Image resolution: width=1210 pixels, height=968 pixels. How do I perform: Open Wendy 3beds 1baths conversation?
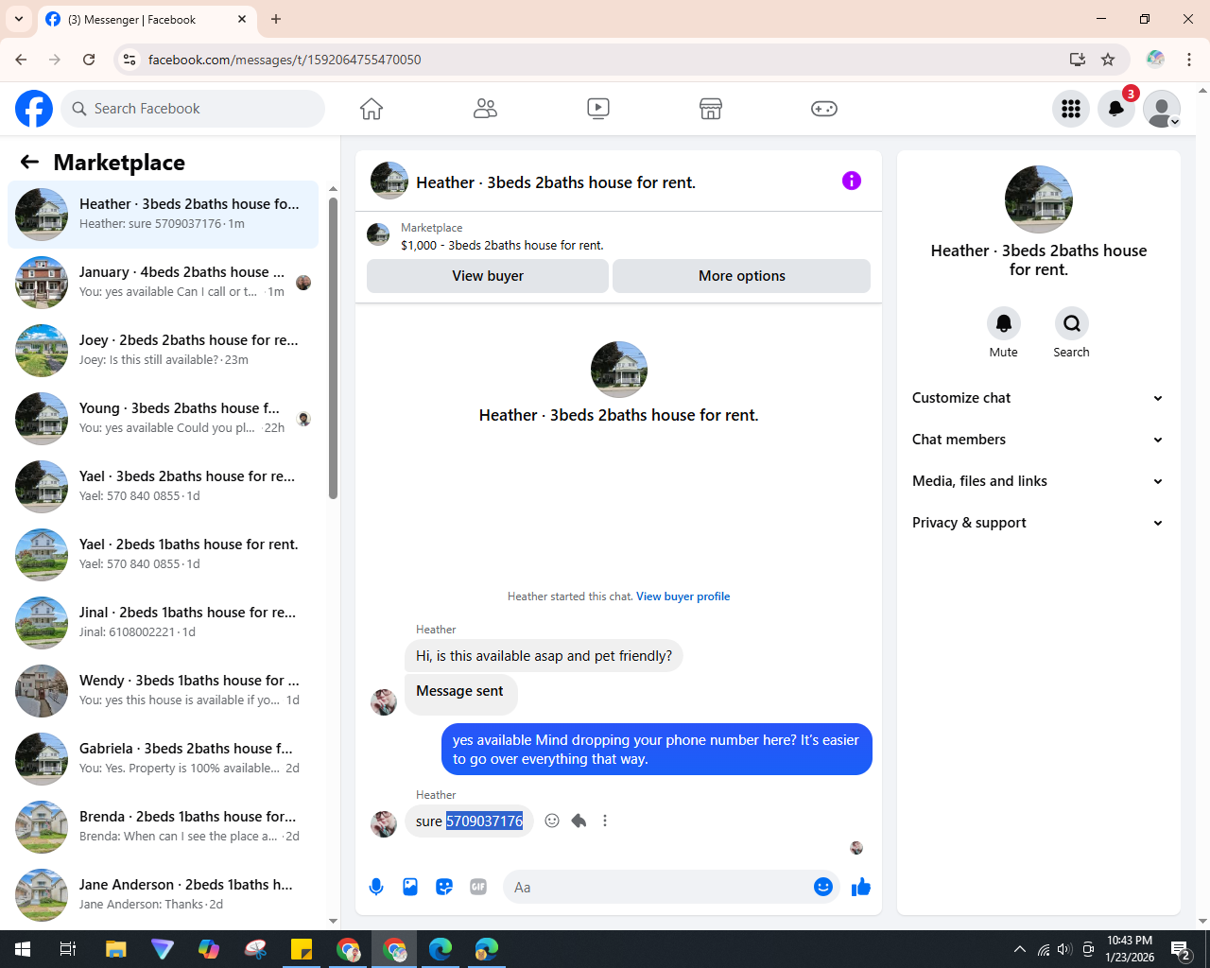[164, 691]
